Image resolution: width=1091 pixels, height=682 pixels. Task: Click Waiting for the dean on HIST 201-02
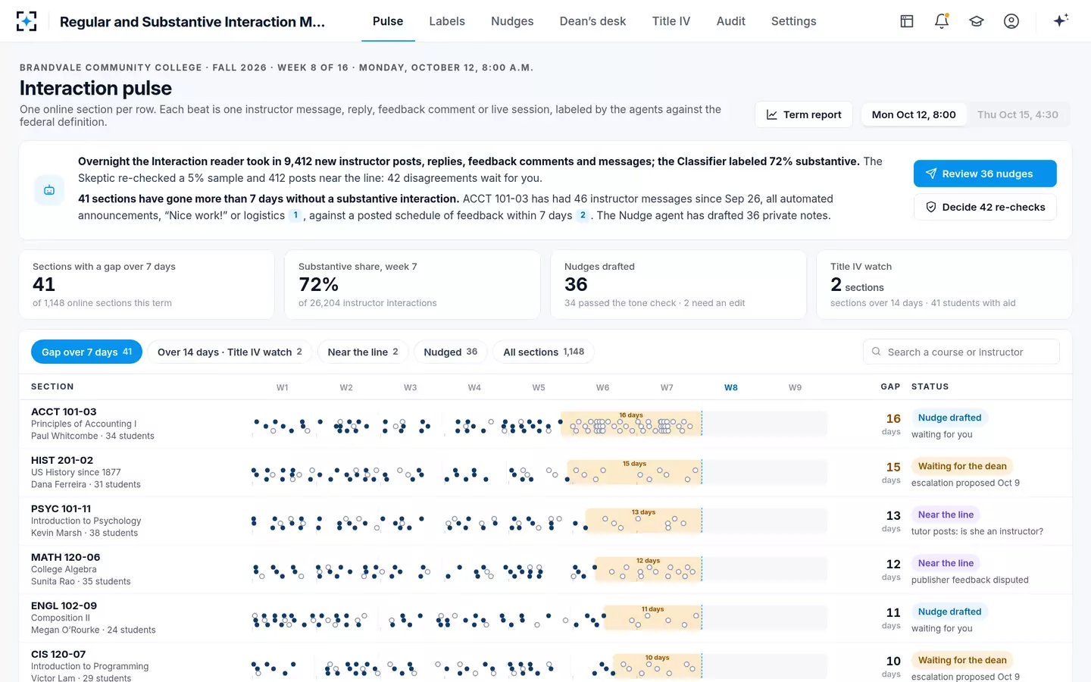click(962, 466)
